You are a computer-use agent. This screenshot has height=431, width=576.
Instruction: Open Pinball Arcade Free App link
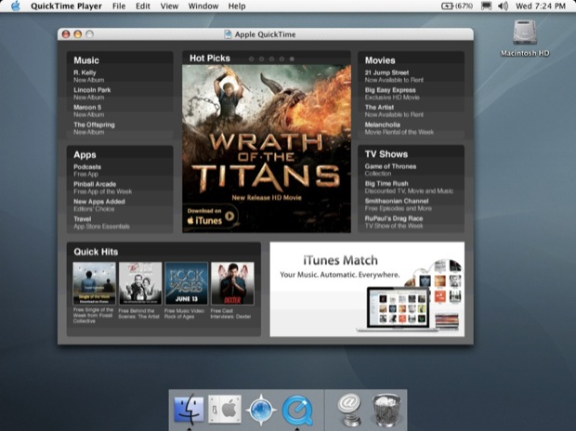(x=102, y=188)
